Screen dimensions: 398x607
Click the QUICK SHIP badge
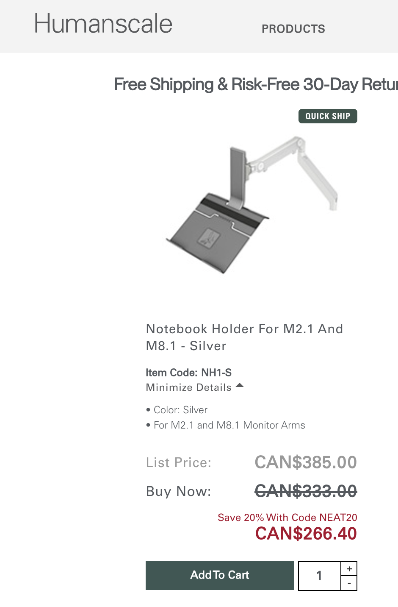coord(328,116)
